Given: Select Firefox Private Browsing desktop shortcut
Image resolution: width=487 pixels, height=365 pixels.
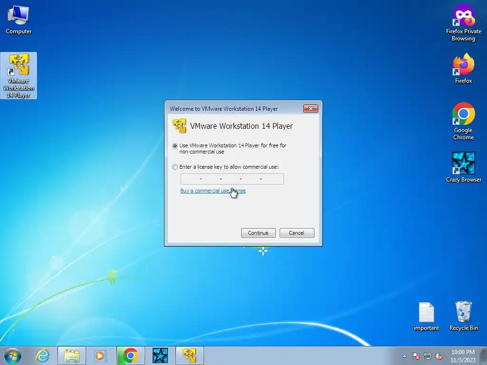Looking at the screenshot, I should tap(463, 23).
